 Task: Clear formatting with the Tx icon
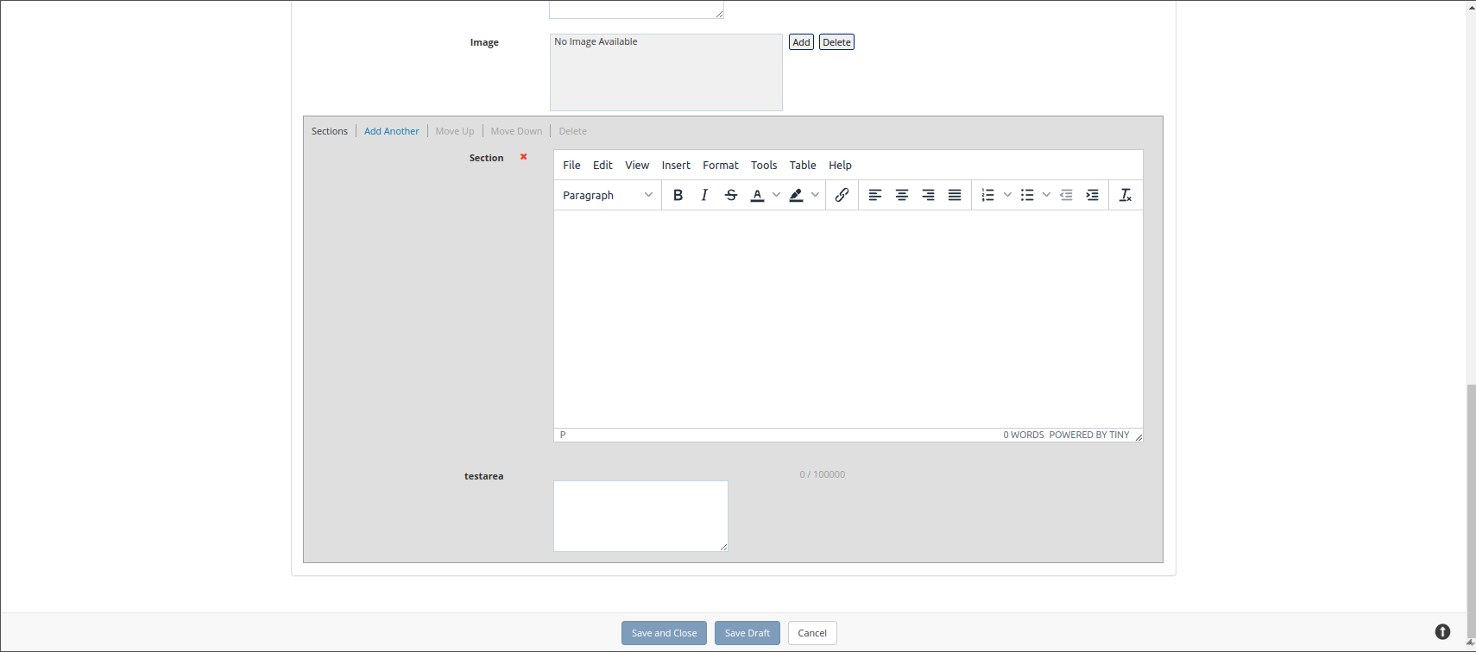(1126, 195)
